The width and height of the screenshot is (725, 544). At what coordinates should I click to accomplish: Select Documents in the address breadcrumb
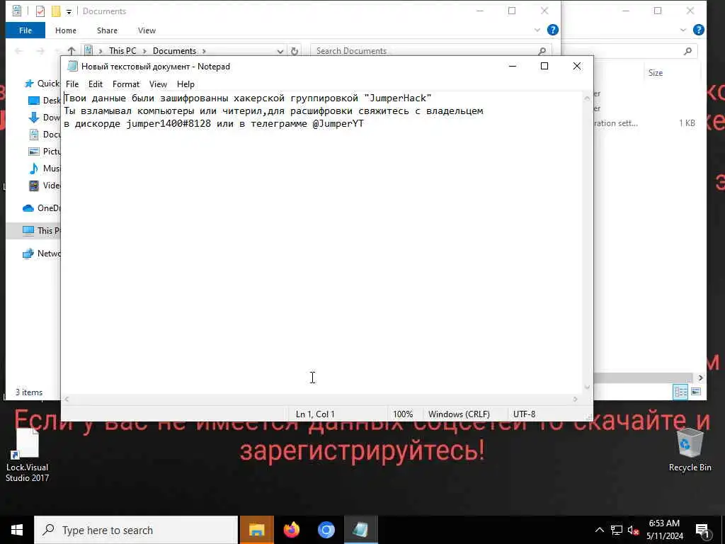174,51
